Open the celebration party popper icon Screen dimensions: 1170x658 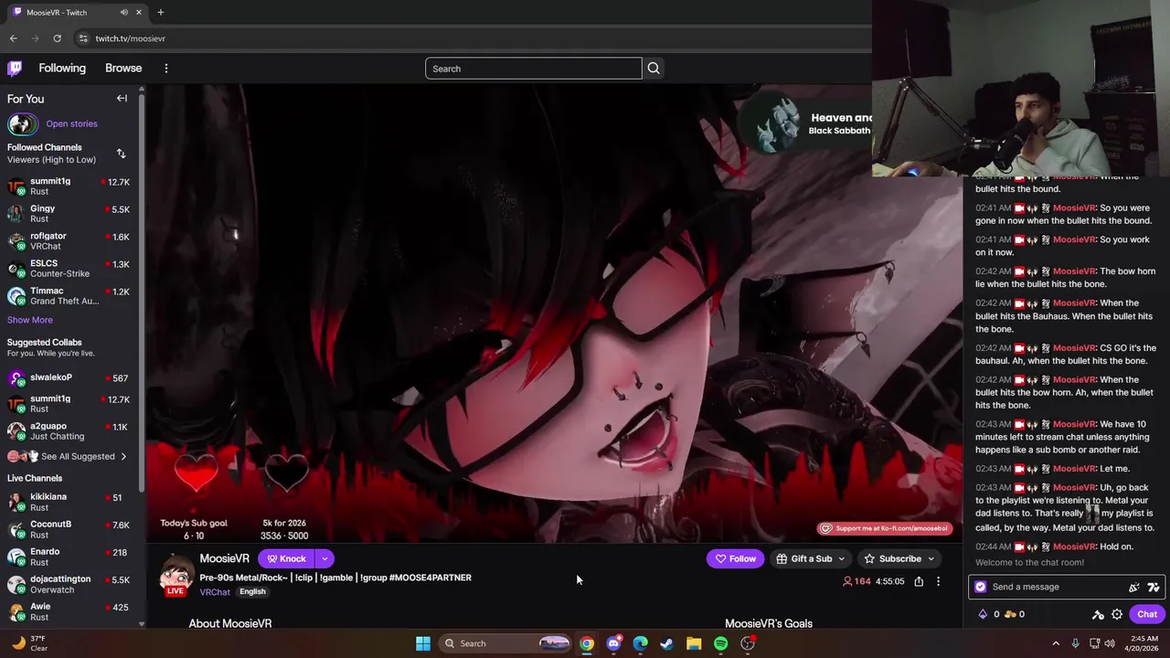1134,588
